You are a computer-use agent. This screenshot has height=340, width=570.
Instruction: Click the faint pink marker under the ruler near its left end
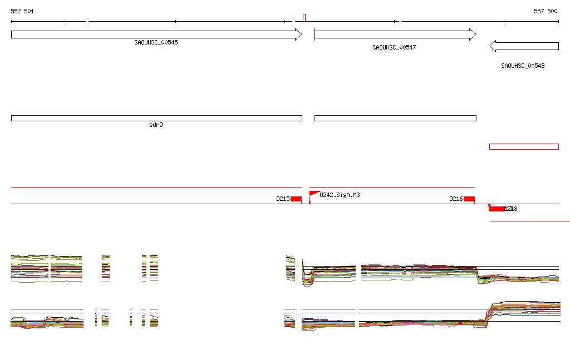click(x=87, y=24)
